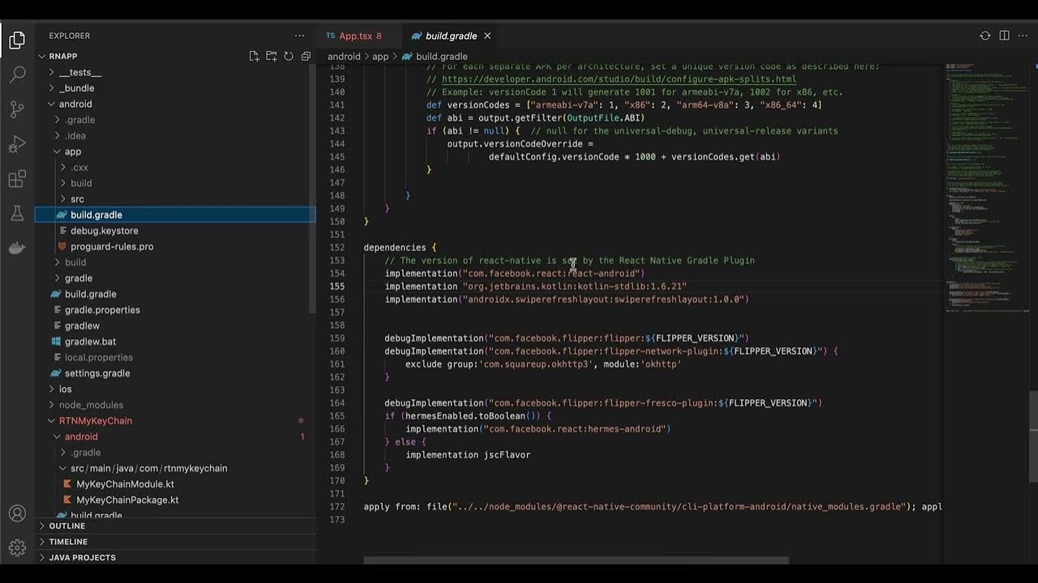Collapse the RTNMyKeyChain folder

(95, 420)
